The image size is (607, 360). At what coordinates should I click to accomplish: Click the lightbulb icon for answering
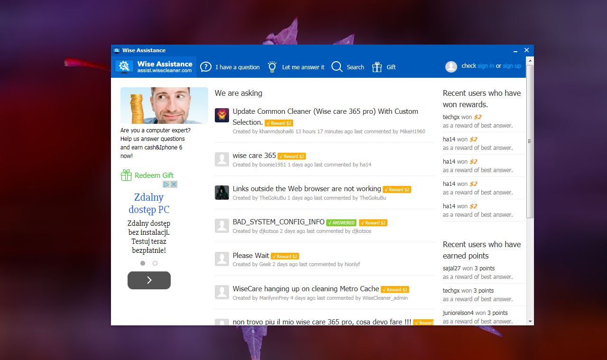tap(272, 67)
